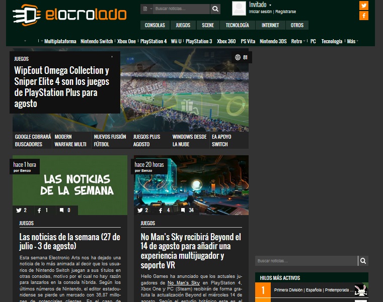Screen dimensions: 383x302
Task: Select Nintendo Switch in sub navigation
Action: (x=97, y=41)
